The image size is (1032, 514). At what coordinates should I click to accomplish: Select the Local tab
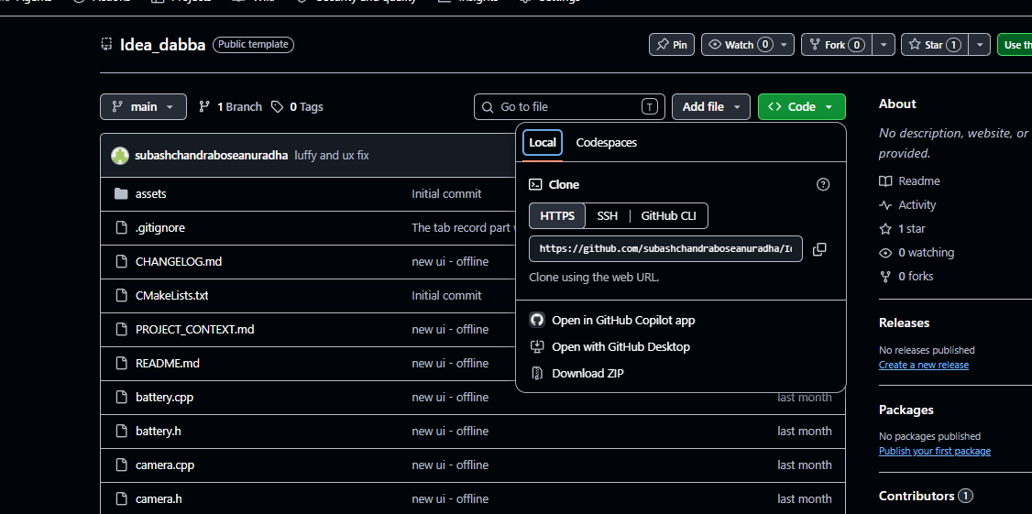(x=543, y=142)
